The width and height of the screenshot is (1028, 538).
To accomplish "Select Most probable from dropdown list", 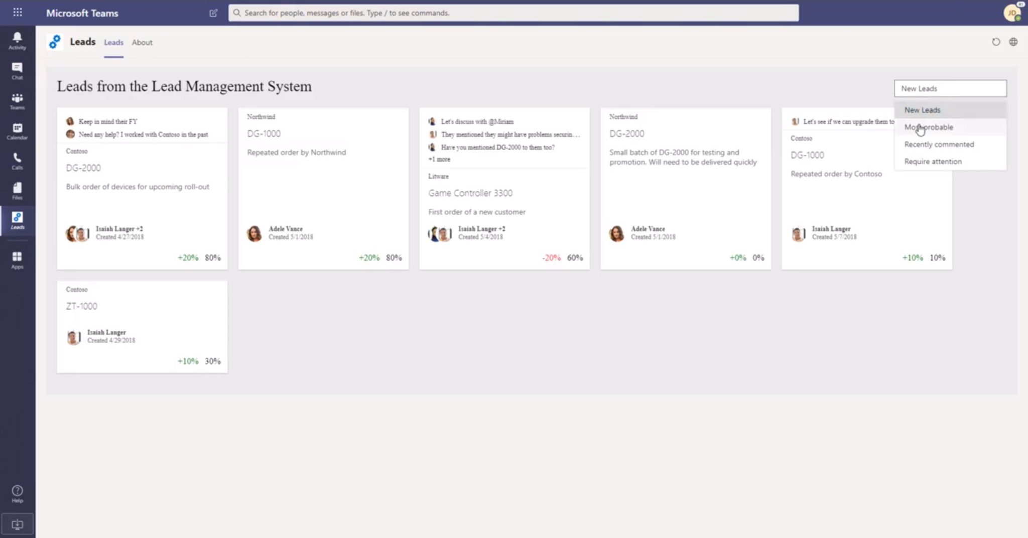I will pyautogui.click(x=929, y=127).
